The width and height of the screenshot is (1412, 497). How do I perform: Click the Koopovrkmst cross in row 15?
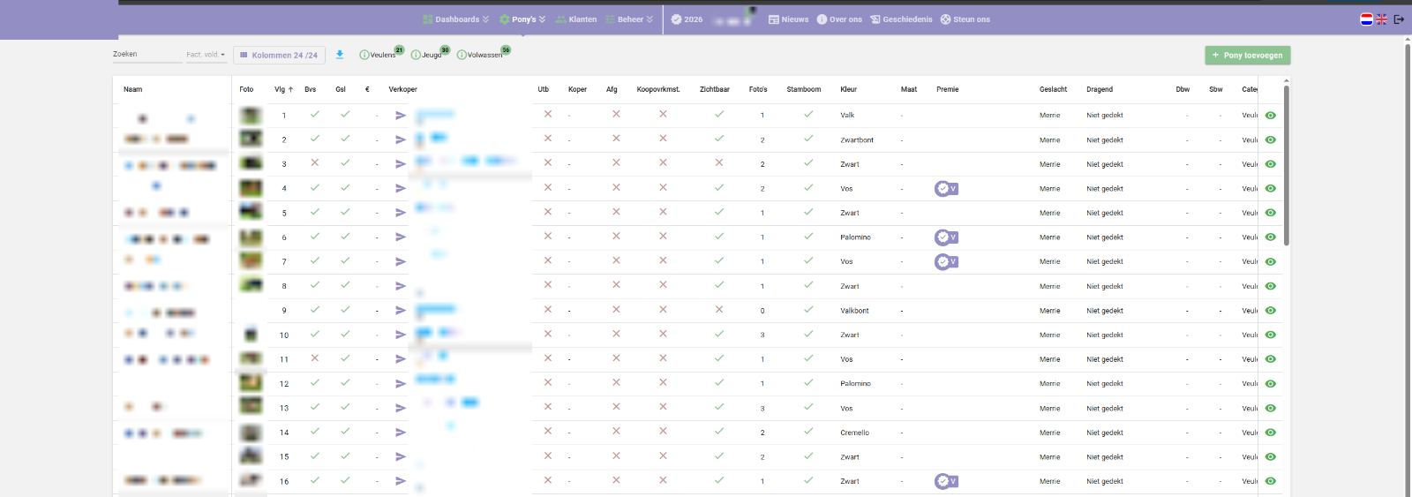pyautogui.click(x=663, y=456)
